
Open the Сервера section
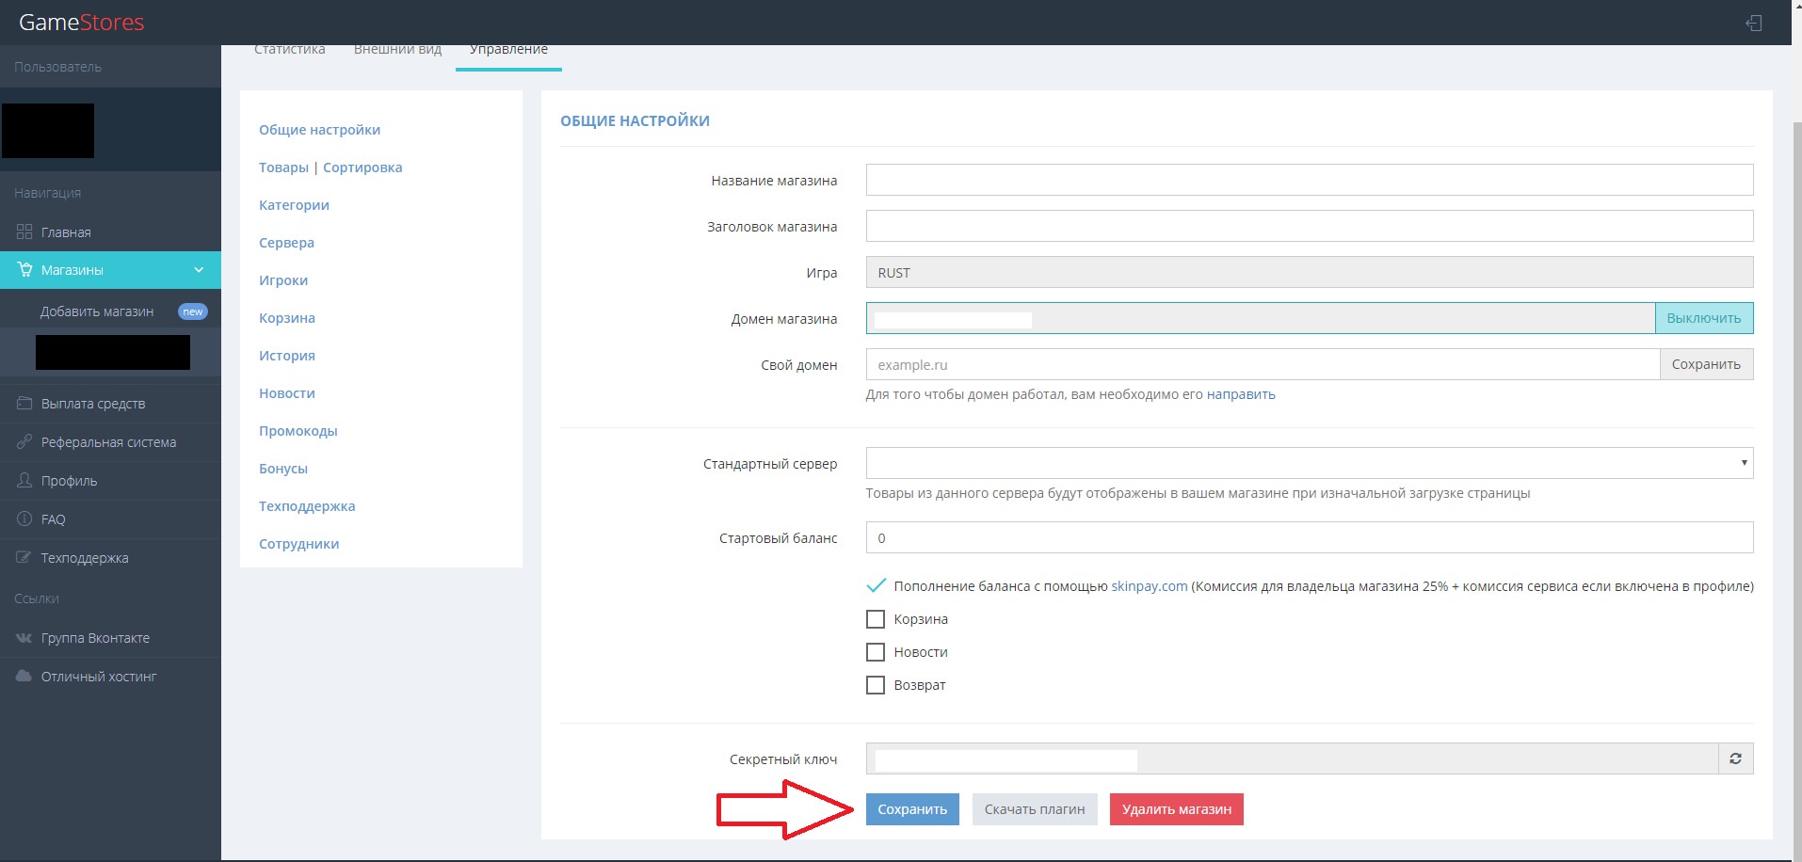click(286, 243)
